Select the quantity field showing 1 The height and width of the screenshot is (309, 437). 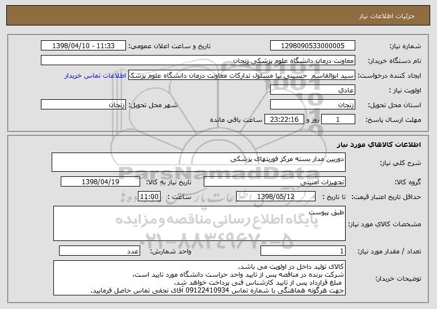click(x=303, y=251)
